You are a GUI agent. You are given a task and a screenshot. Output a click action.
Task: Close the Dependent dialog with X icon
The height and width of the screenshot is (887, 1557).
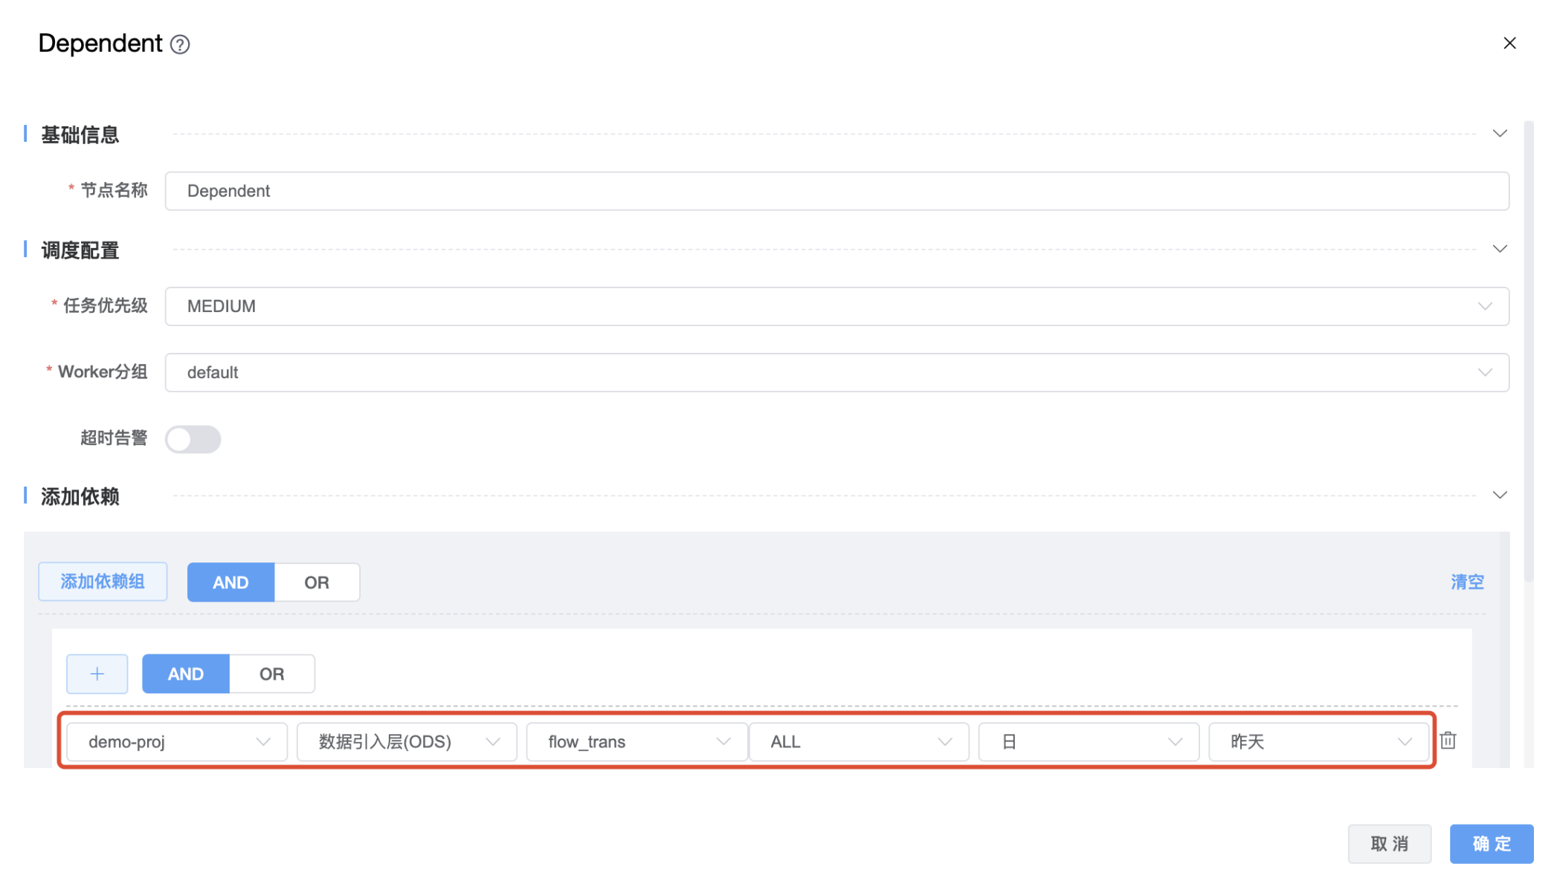pyautogui.click(x=1509, y=43)
